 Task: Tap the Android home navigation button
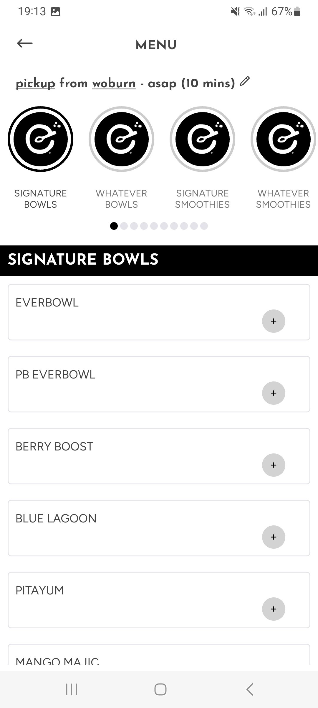click(x=160, y=689)
